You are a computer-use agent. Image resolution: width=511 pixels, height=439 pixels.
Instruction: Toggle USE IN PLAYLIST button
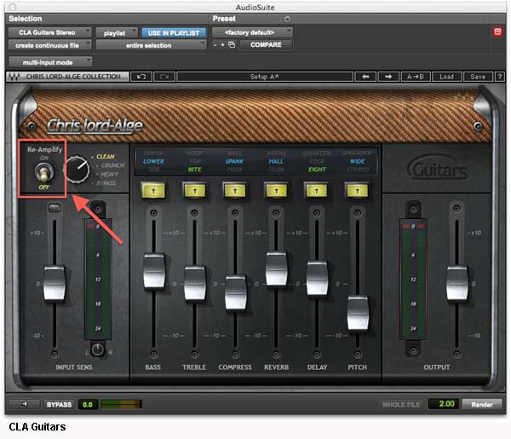(x=174, y=32)
